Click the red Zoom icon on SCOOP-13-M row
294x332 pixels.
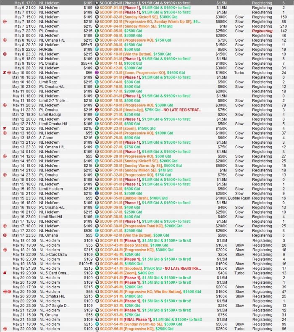4,73
